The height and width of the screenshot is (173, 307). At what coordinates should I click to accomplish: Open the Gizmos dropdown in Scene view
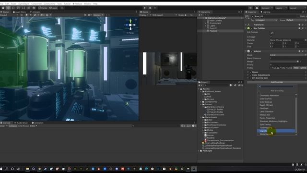(98, 15)
